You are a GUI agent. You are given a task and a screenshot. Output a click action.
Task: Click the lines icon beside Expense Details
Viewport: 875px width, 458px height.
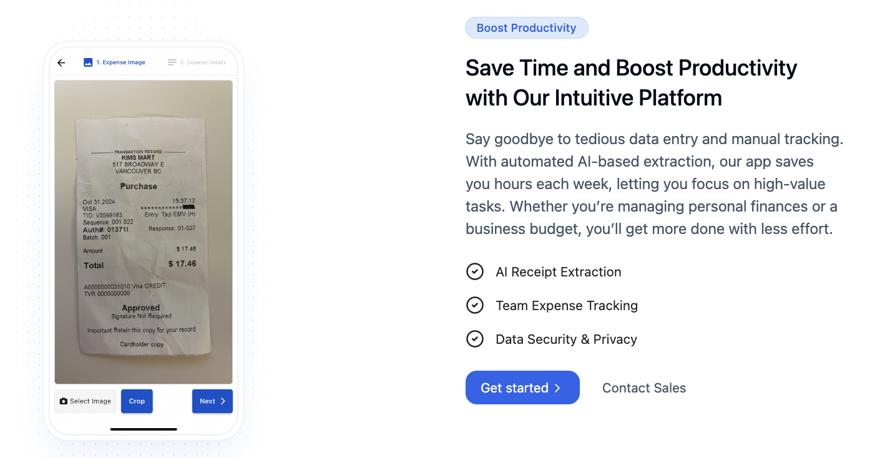[x=172, y=62]
